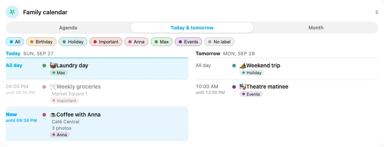Switch to the Agenda tab
This screenshot has width=384, height=147.
click(x=68, y=28)
